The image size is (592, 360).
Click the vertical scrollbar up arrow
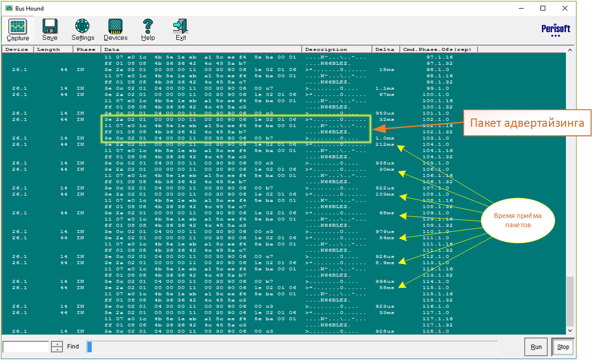[569, 50]
